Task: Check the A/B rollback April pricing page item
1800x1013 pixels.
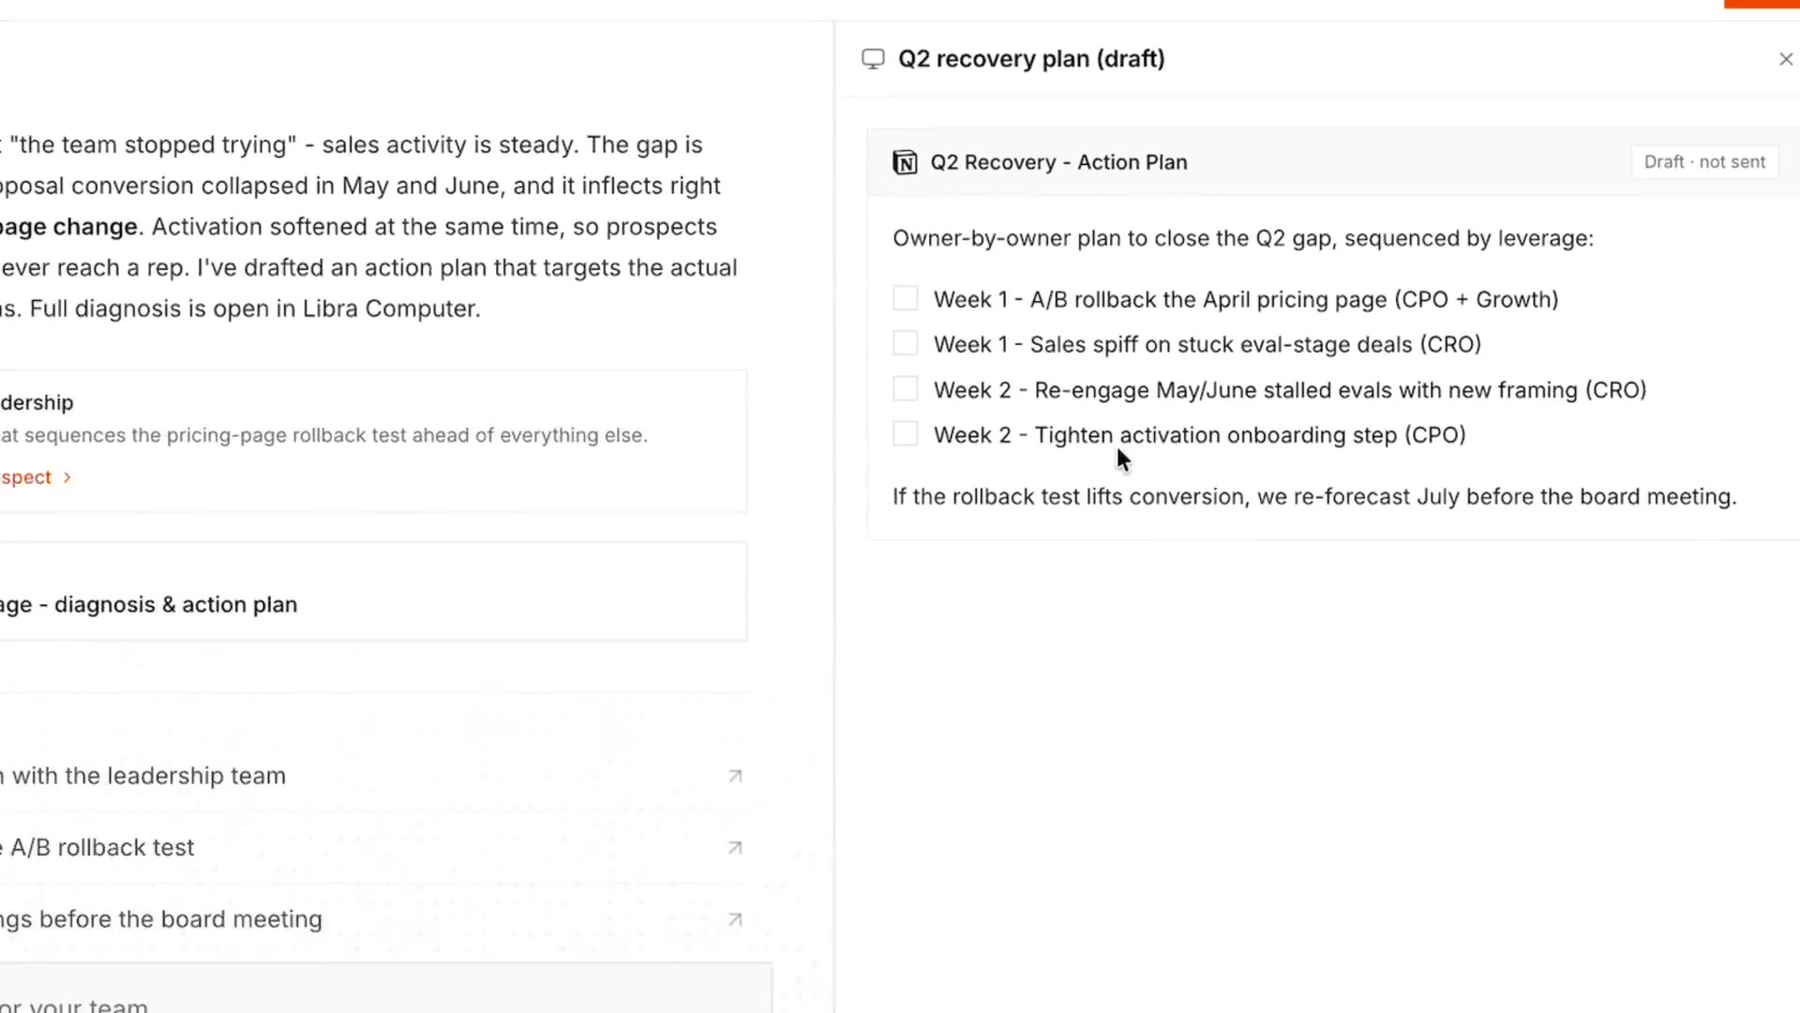Action: pyautogui.click(x=906, y=298)
